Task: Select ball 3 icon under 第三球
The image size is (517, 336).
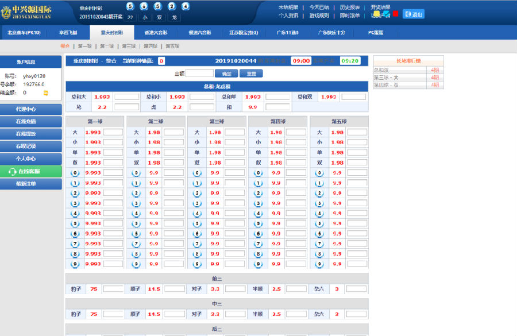Action: [197, 203]
